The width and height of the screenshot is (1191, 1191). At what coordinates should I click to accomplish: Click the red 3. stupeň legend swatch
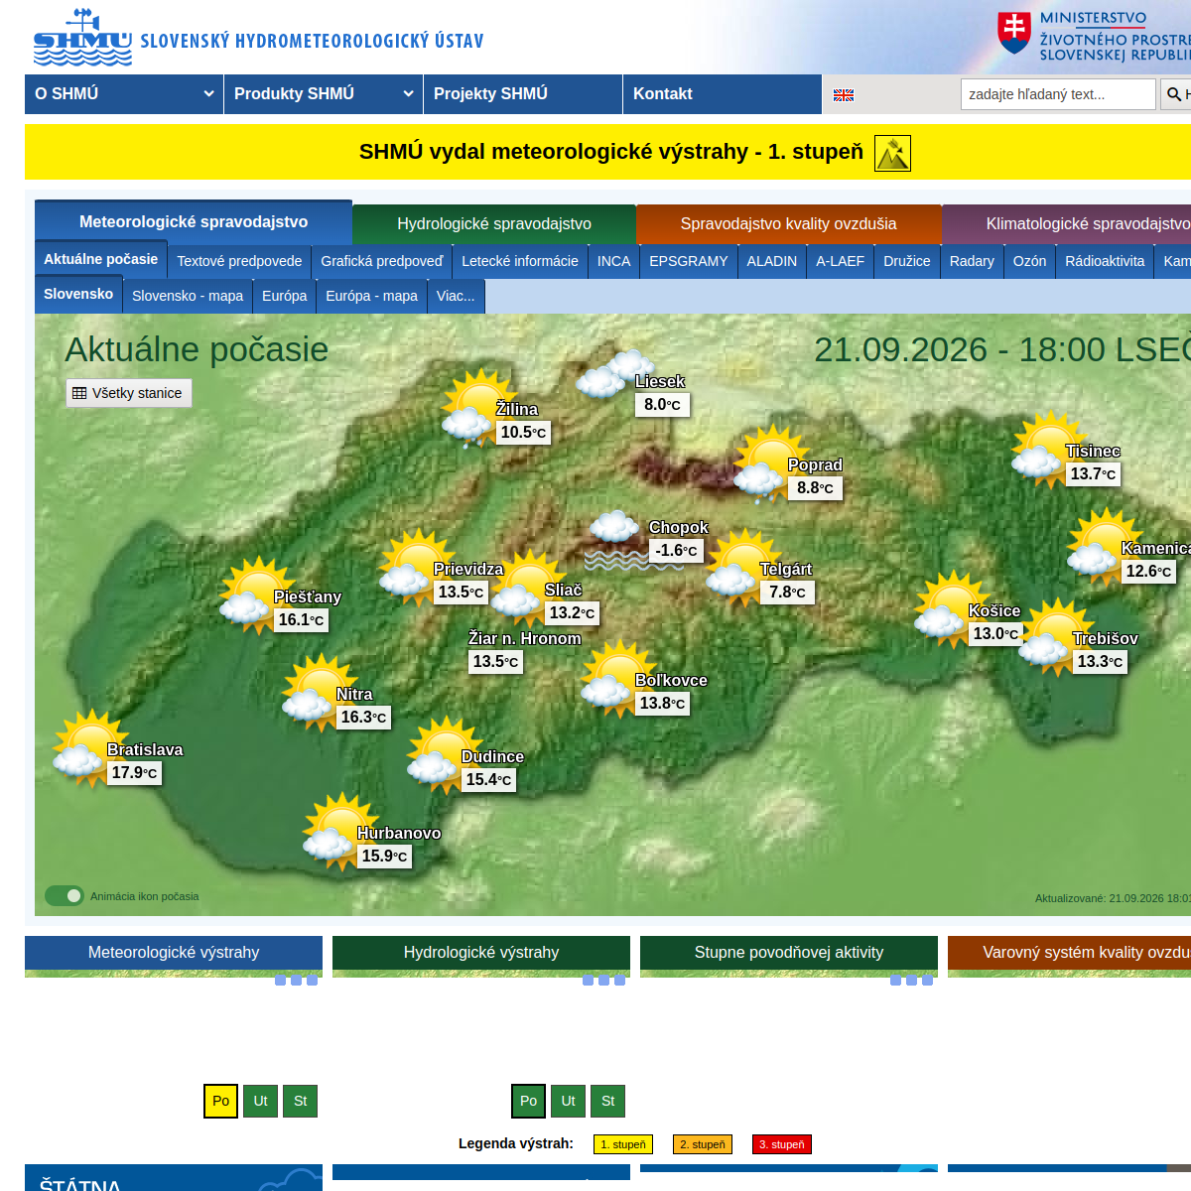tap(782, 1144)
